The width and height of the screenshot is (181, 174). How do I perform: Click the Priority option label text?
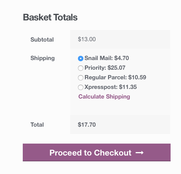[x=95, y=68]
